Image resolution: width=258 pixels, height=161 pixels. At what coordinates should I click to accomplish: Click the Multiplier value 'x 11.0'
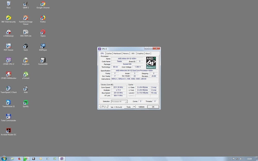(118, 90)
